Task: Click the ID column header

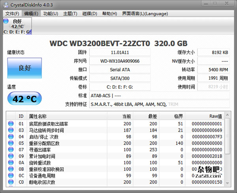Action: 21,116
